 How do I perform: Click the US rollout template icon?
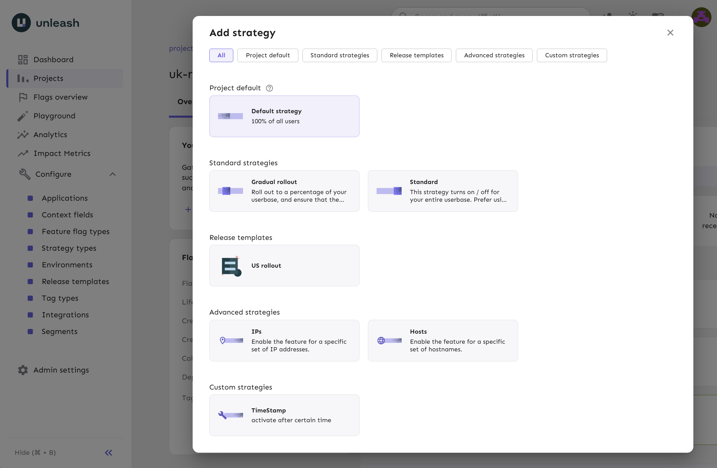coord(231,266)
